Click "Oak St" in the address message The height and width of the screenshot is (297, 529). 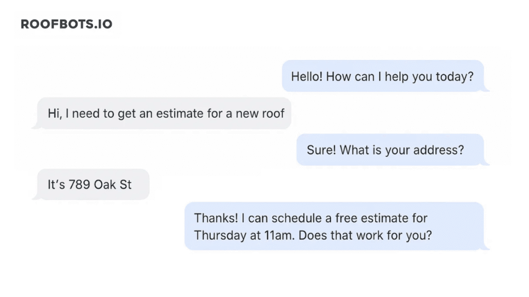(113, 184)
